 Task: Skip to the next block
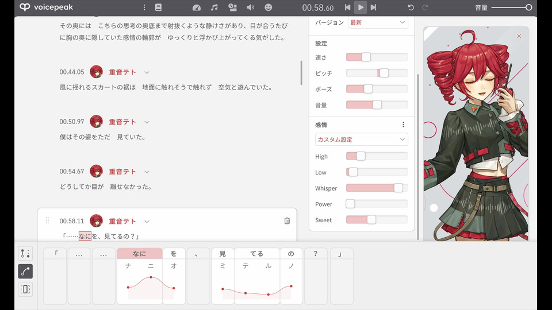pyautogui.click(x=374, y=7)
